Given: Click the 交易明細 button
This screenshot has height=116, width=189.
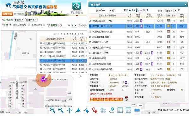Looking at the screenshot, I should [96, 100].
